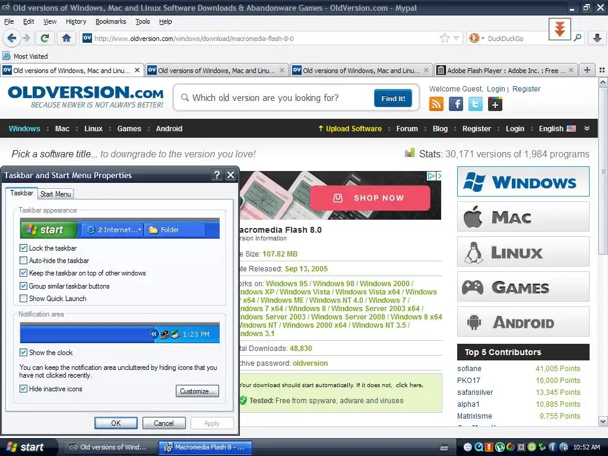Open the on-screen keyboard icon in taskbar
The height and width of the screenshot is (456, 608).
tap(444, 448)
